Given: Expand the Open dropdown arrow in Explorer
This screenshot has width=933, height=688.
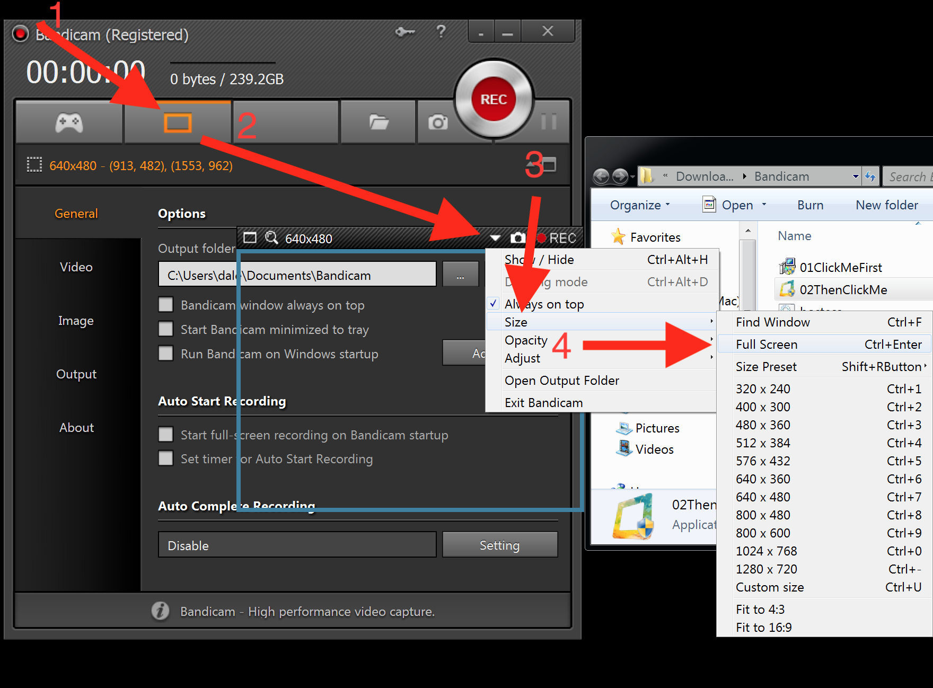Looking at the screenshot, I should coord(764,205).
